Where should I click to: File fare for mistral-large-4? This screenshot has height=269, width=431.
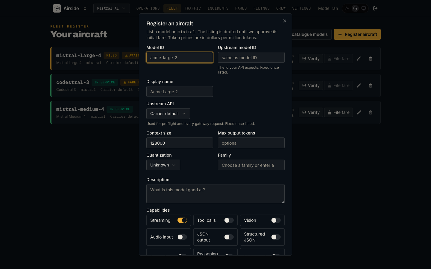pos(339,59)
